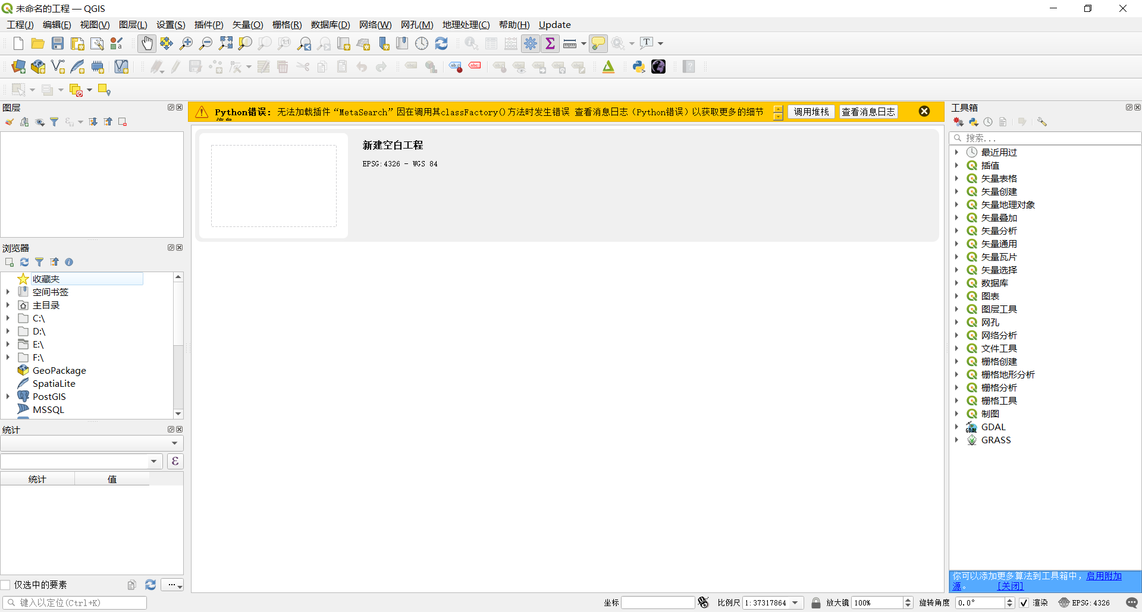
Task: Click the Layer Styling brush icon in Layers panel
Action: tap(10, 122)
